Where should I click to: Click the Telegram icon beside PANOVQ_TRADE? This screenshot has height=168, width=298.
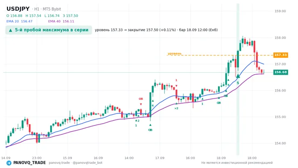click(9, 163)
